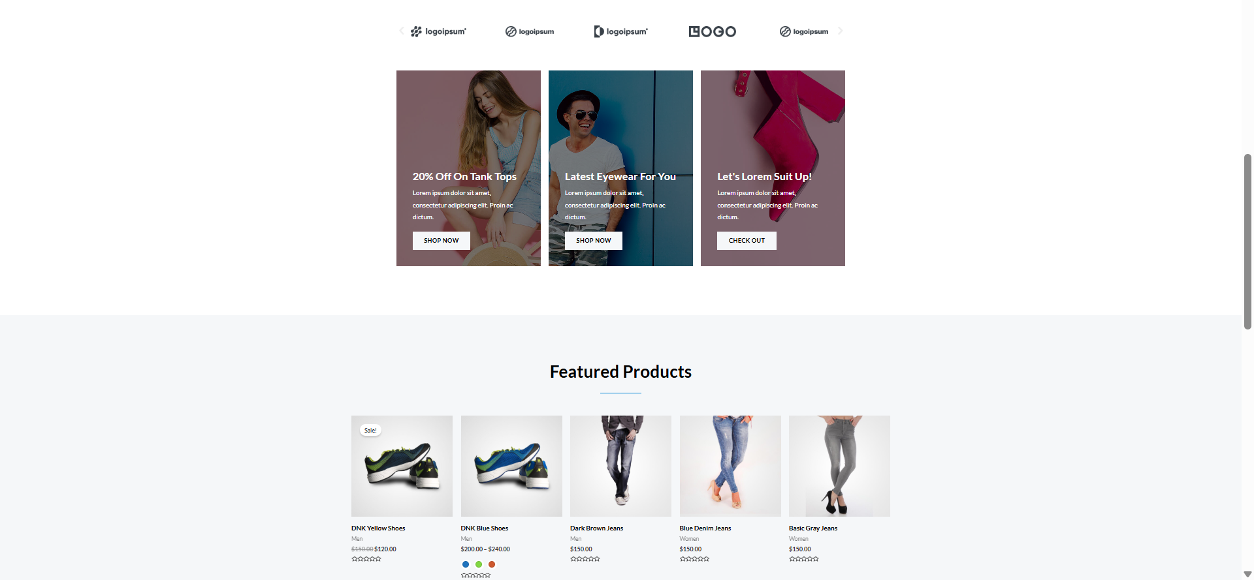Select the green color swatch
The height and width of the screenshot is (580, 1254).
coord(479,564)
